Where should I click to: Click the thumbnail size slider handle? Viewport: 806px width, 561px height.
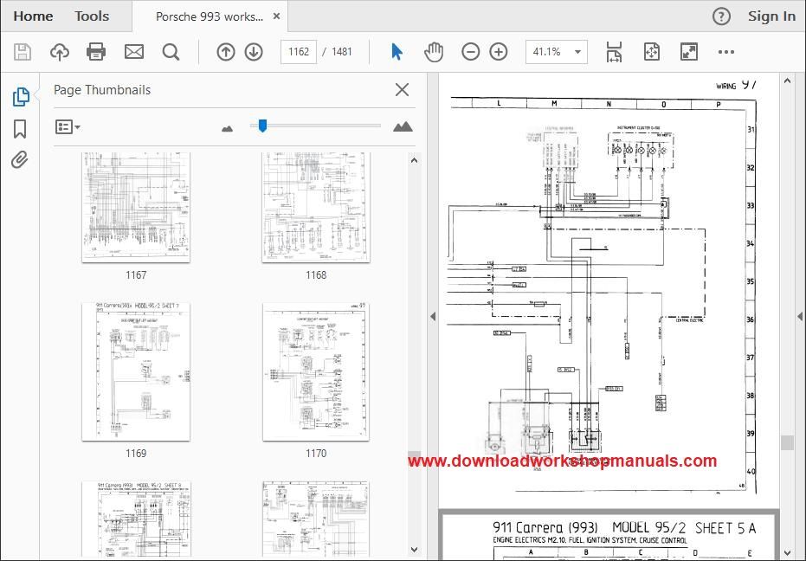pos(262,126)
